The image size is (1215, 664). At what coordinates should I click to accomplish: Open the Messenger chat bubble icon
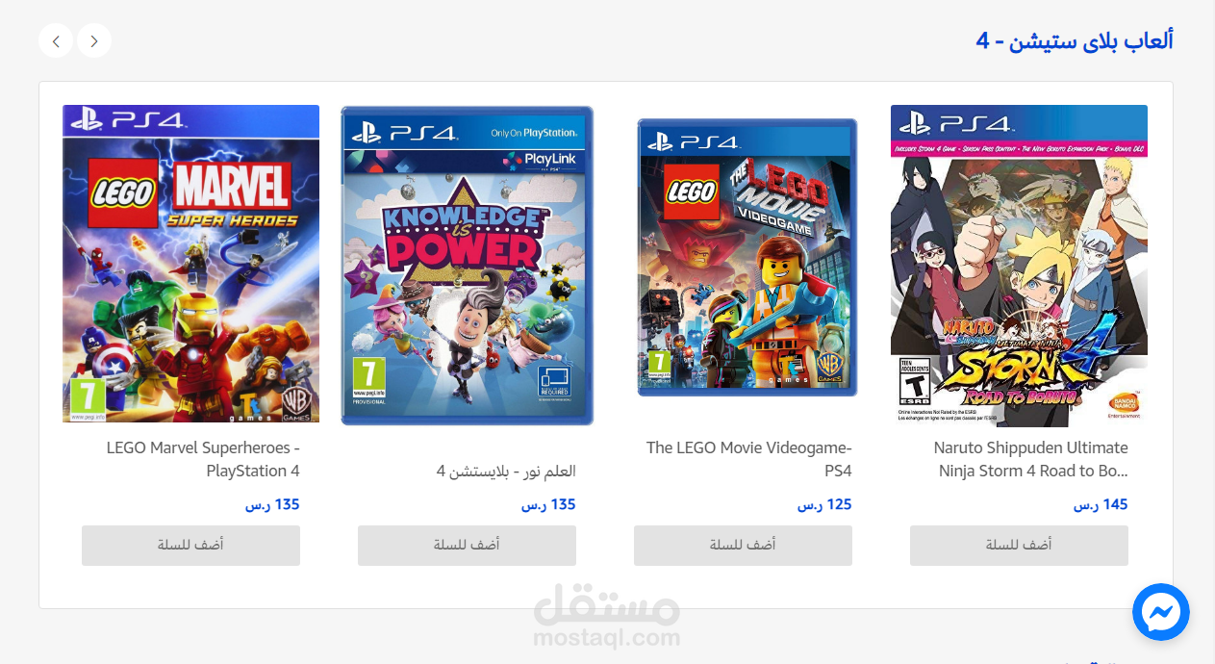pyautogui.click(x=1161, y=611)
